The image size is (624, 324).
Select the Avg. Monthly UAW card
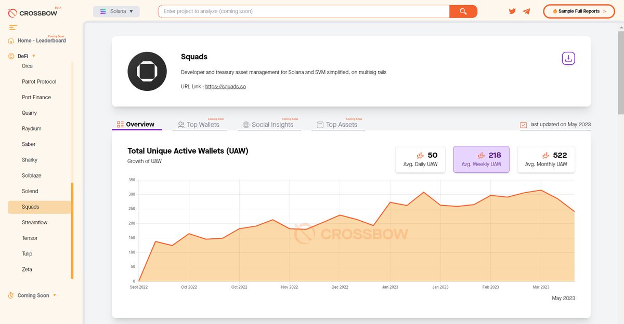coord(546,159)
